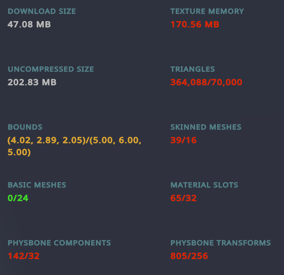284x275 pixels.
Task: Select the 47.08 MB download size value
Action: pyautogui.click(x=29, y=25)
